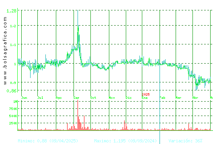Select the Jun month label
The width and height of the screenshot is (213, 144).
click(24, 98)
